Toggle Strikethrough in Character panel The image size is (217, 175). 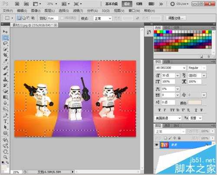(x=201, y=110)
